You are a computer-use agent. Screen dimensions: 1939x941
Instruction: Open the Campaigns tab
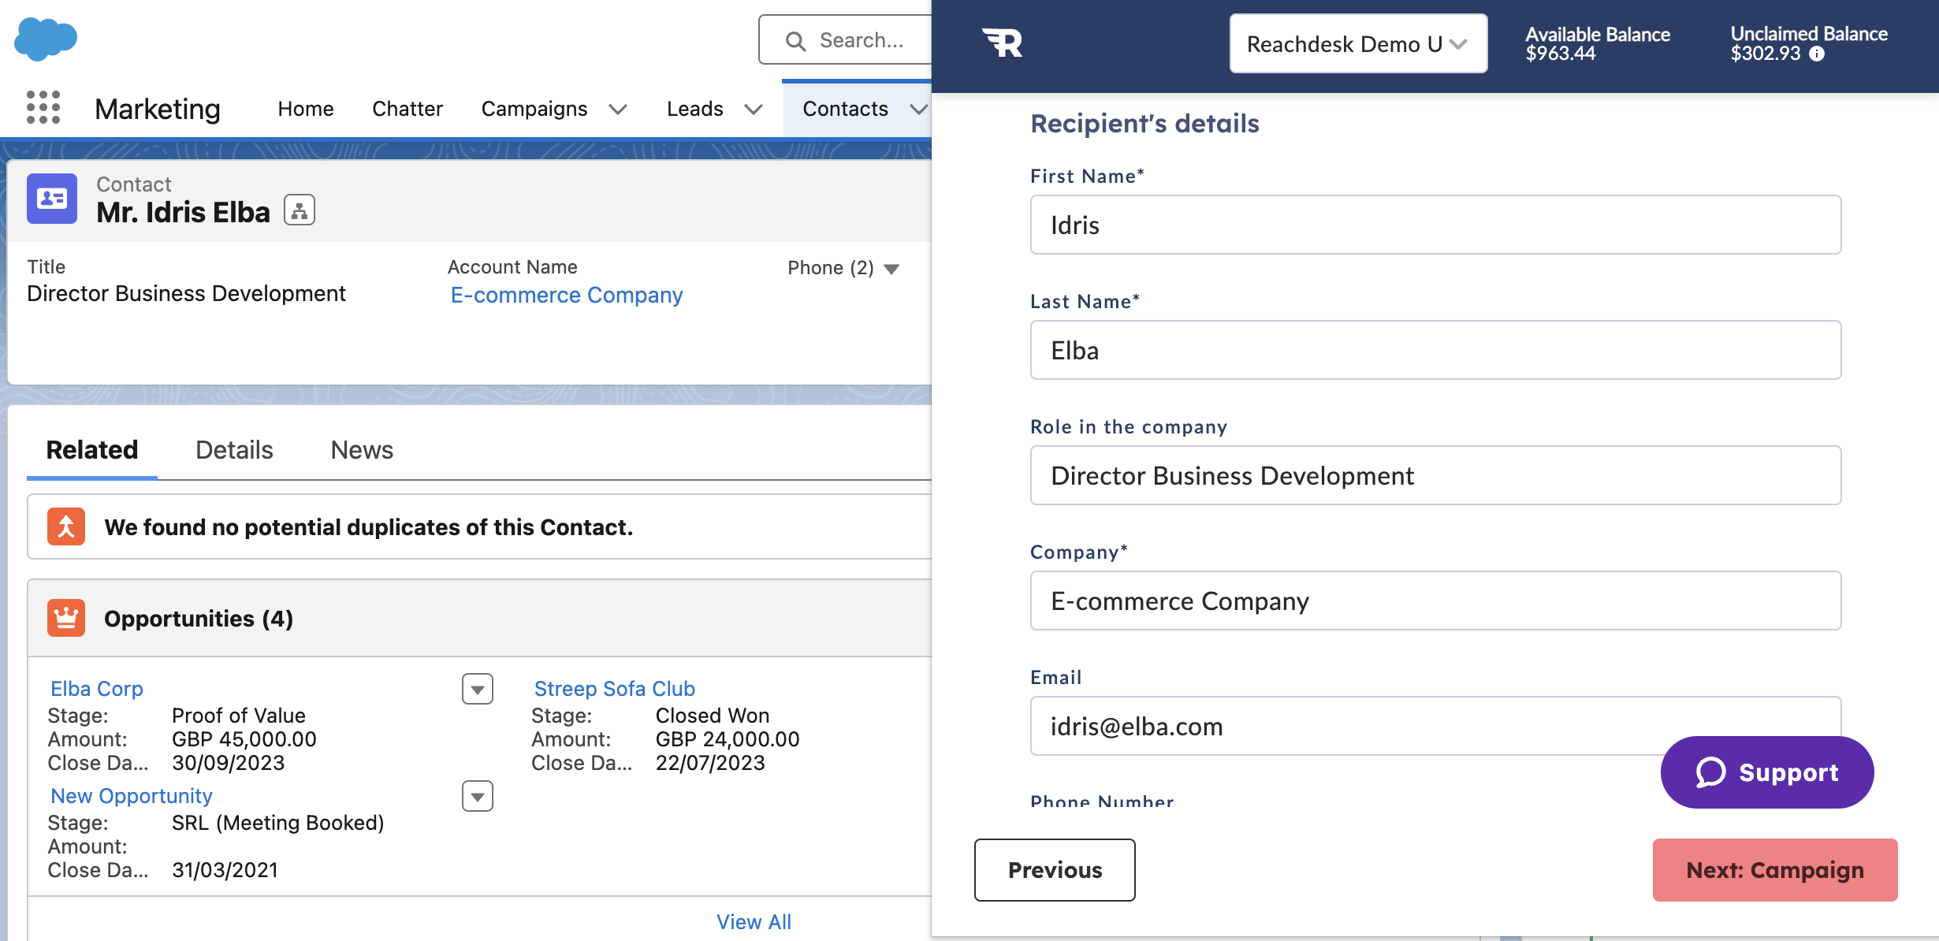(x=534, y=109)
